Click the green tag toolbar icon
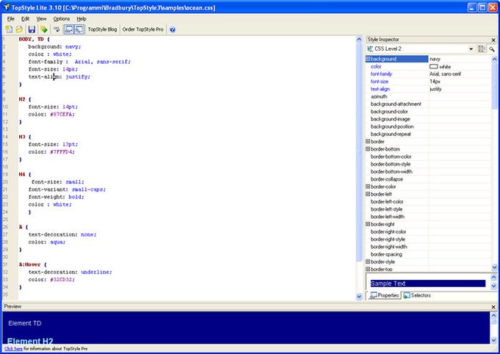 [x=43, y=29]
